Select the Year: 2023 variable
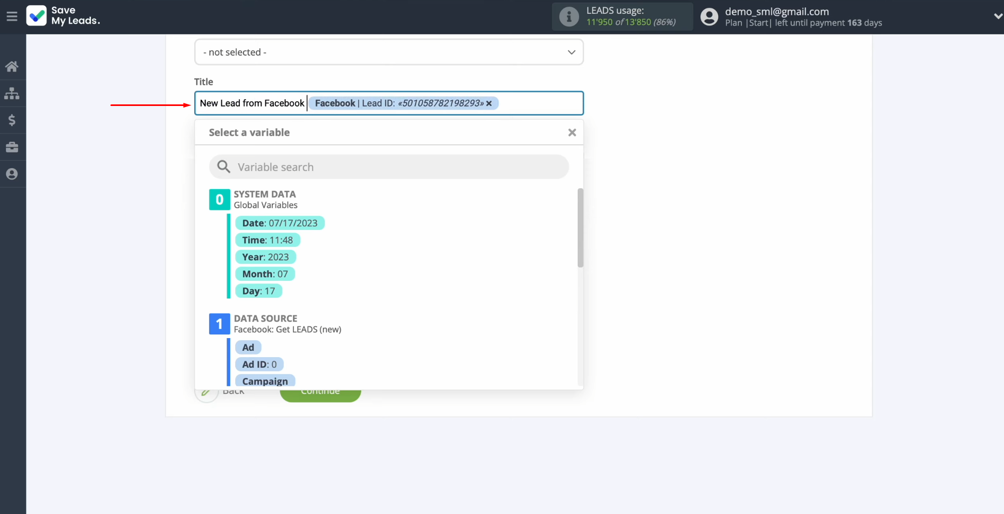 point(265,257)
